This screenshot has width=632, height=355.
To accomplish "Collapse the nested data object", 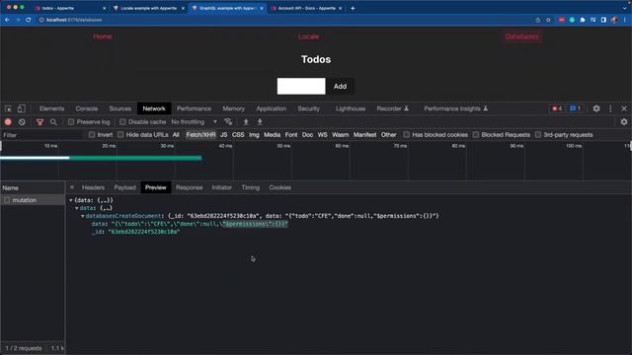I will [77, 208].
